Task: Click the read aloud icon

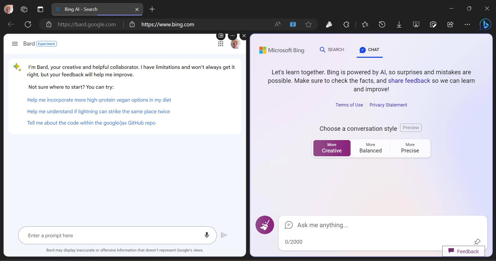Action: pos(277,25)
